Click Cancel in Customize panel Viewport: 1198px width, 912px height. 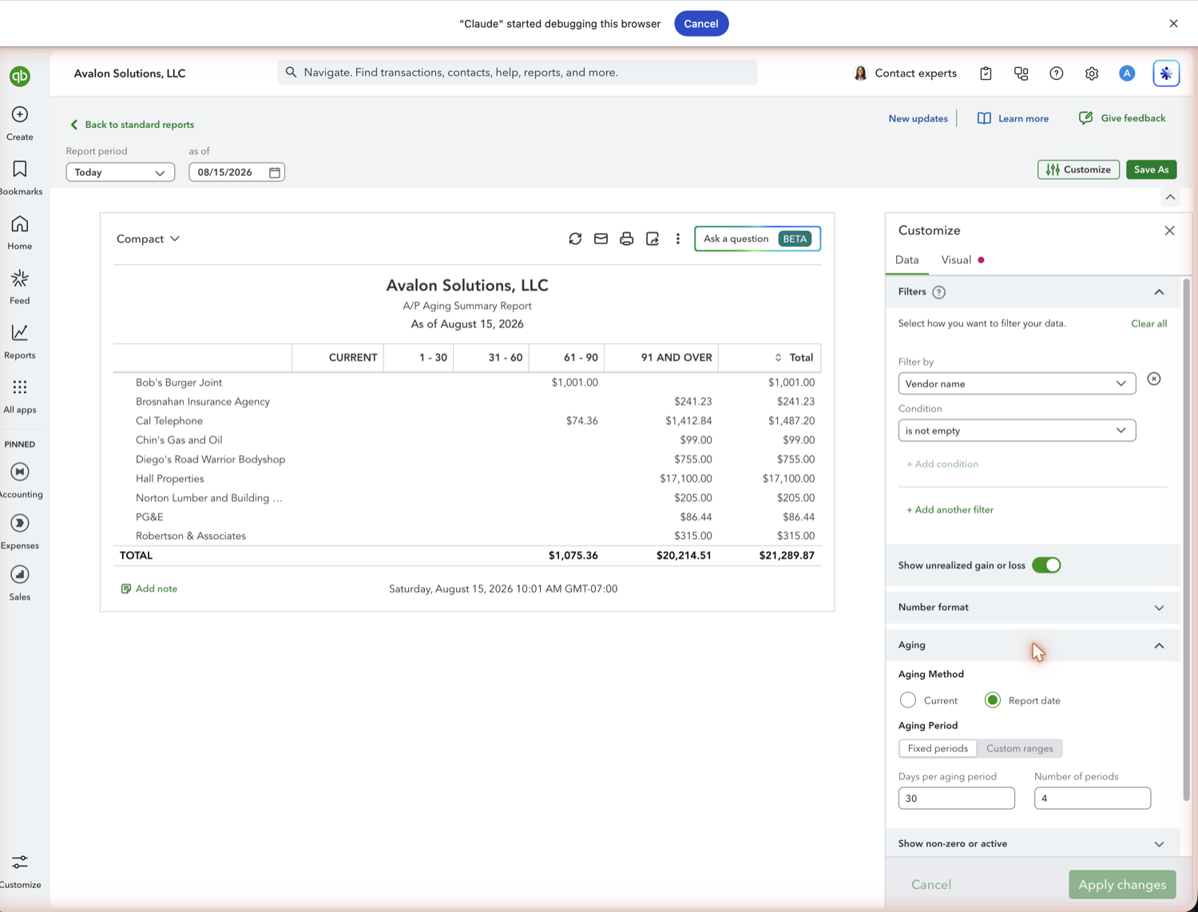pos(931,885)
